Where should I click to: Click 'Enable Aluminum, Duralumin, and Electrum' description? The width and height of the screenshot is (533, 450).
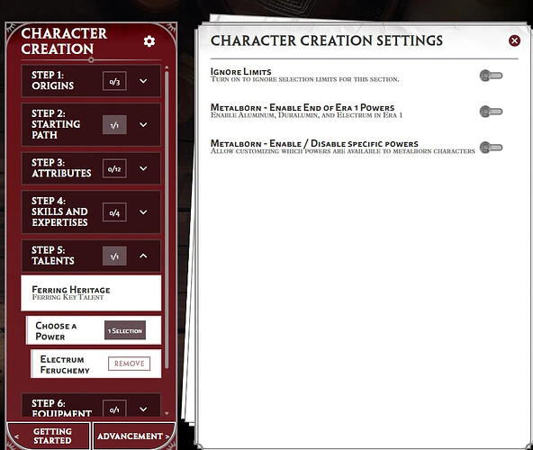(x=307, y=115)
